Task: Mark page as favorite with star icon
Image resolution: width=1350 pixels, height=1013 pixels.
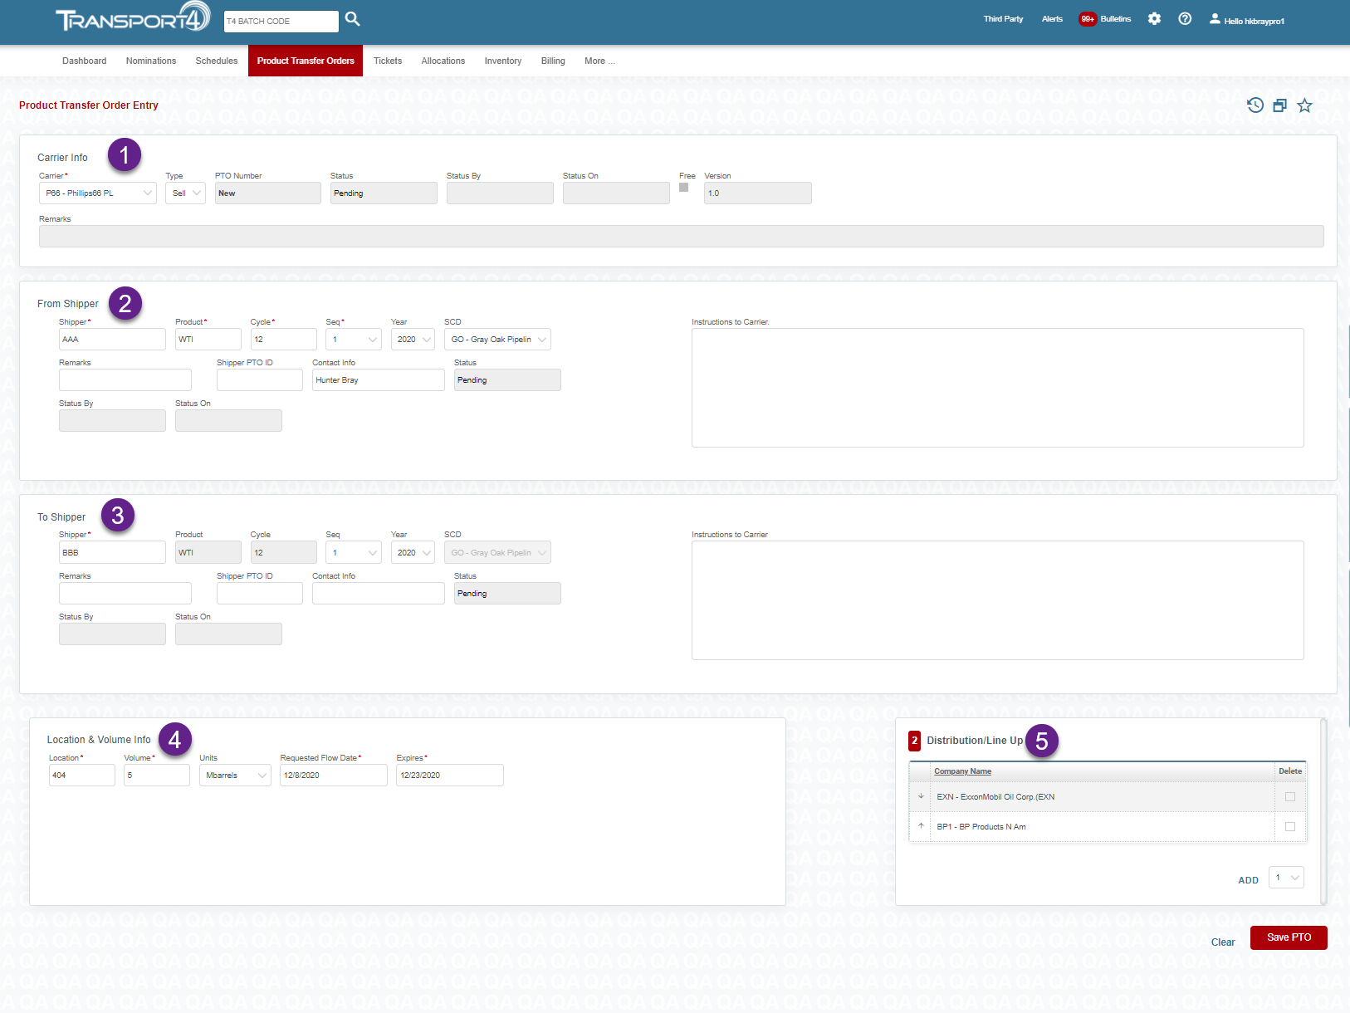Action: 1304,105
